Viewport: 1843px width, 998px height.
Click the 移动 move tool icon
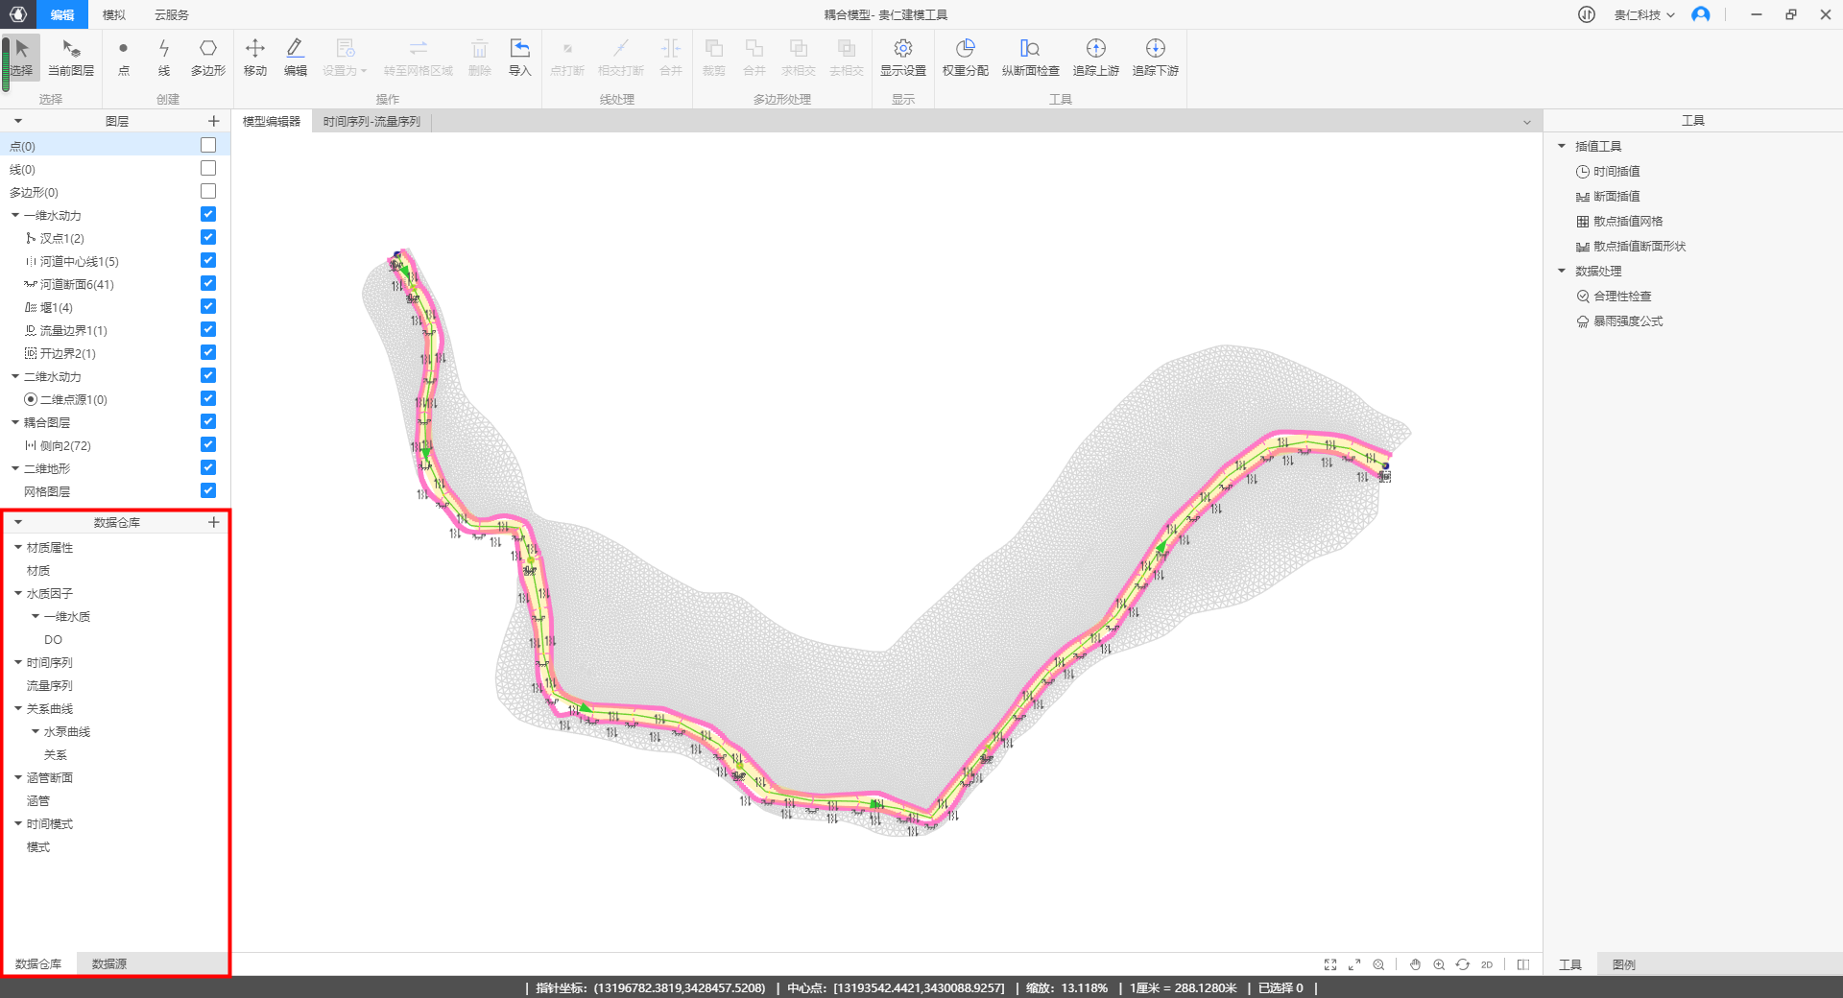[255, 57]
